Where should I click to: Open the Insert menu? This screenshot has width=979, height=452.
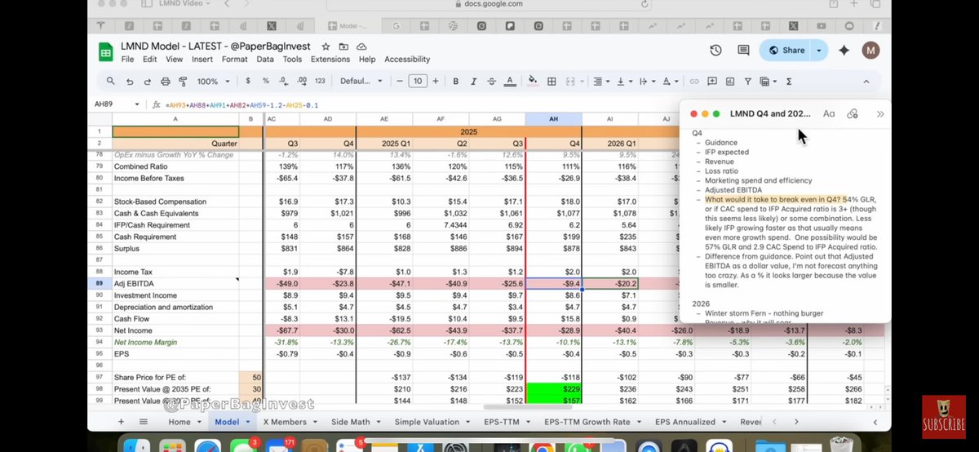coord(202,60)
